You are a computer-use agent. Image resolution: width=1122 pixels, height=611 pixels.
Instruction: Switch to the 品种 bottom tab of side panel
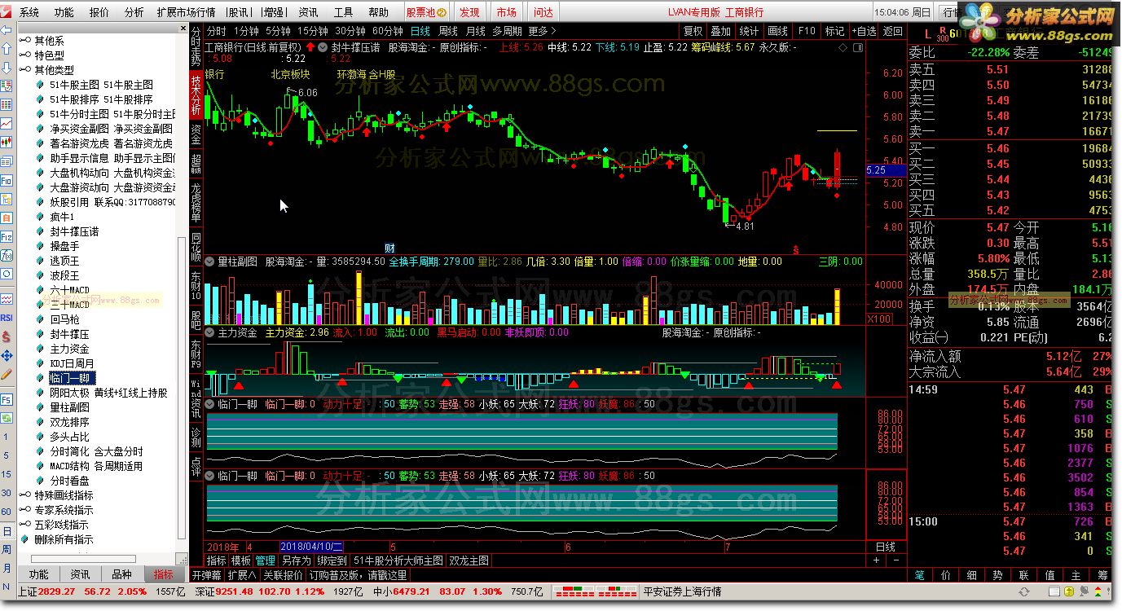[121, 574]
